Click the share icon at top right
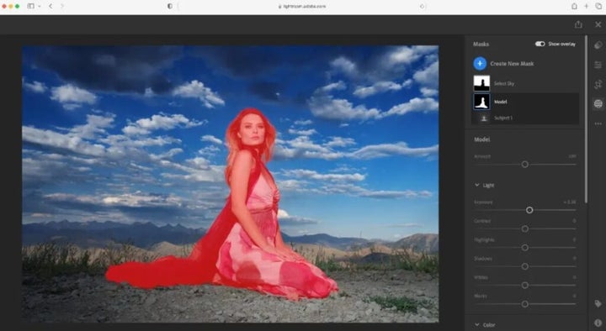The image size is (606, 331). 578,24
